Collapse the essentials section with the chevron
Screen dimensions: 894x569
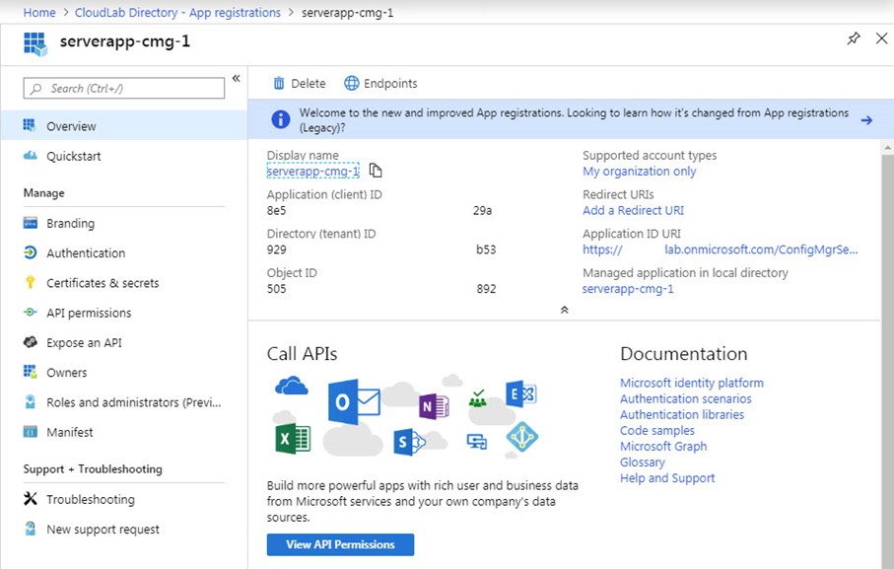click(x=564, y=310)
